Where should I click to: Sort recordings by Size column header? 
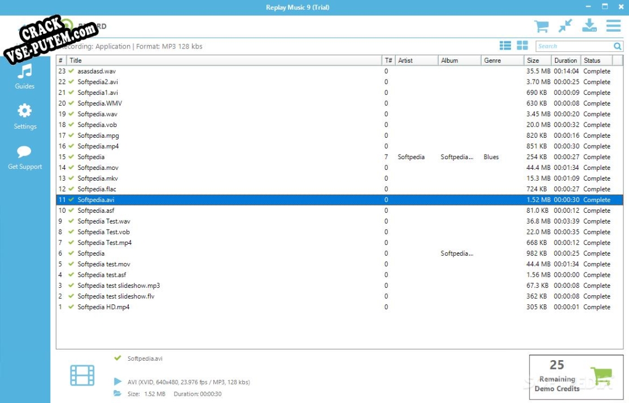(x=534, y=60)
